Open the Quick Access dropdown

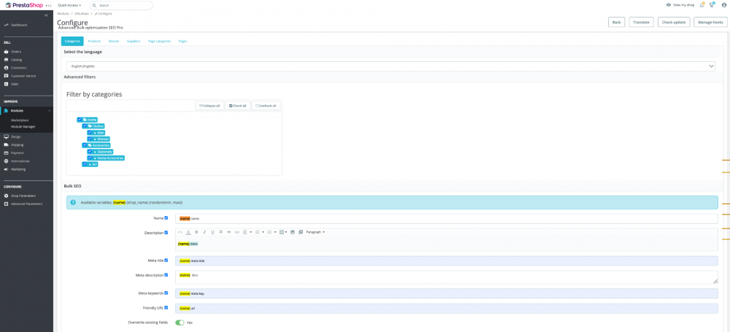(x=69, y=5)
